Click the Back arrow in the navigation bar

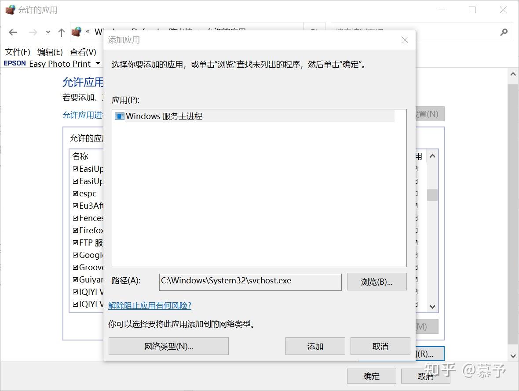click(13, 33)
